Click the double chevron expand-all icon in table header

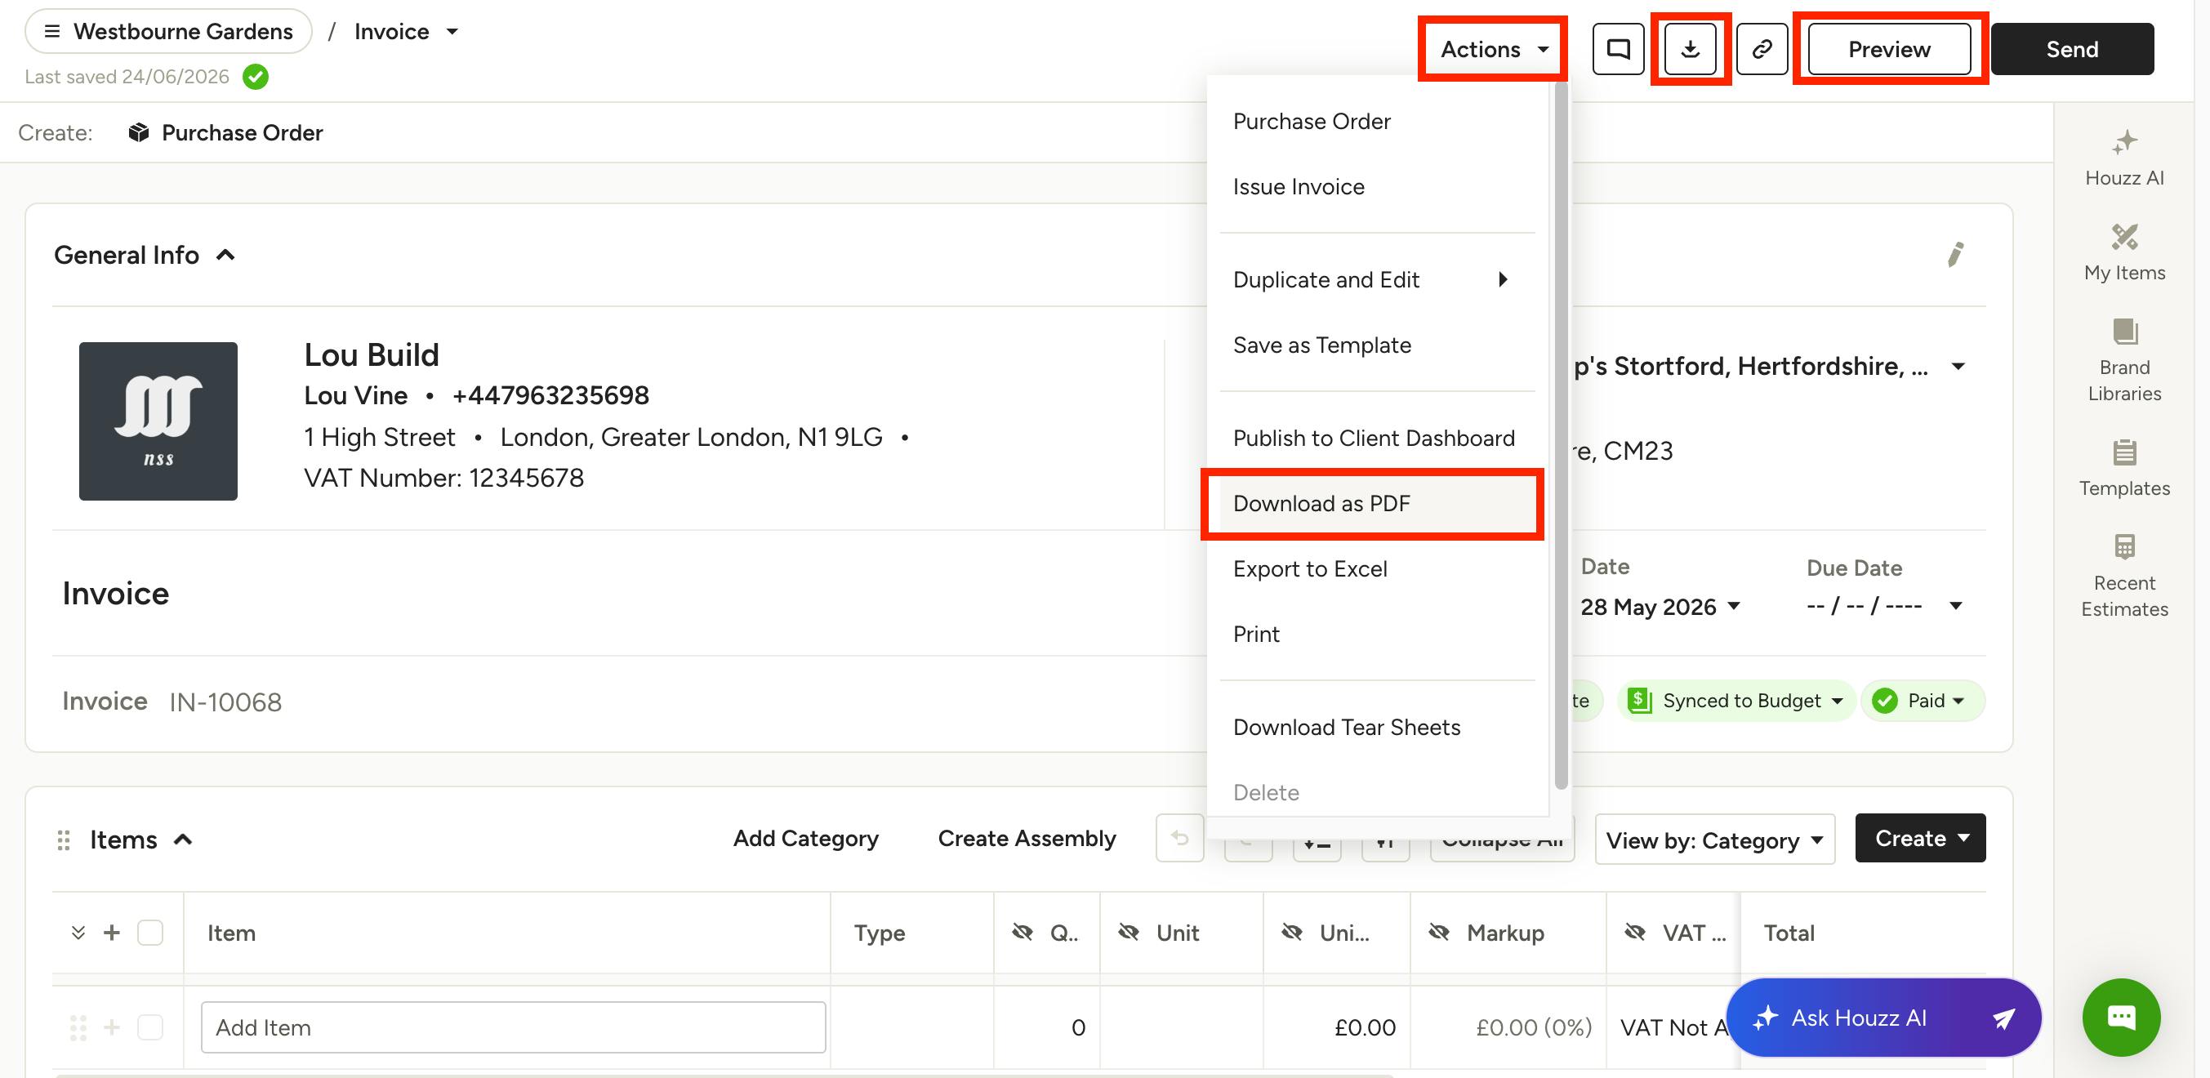click(x=78, y=932)
